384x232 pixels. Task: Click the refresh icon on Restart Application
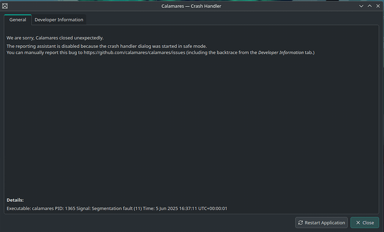(301, 223)
